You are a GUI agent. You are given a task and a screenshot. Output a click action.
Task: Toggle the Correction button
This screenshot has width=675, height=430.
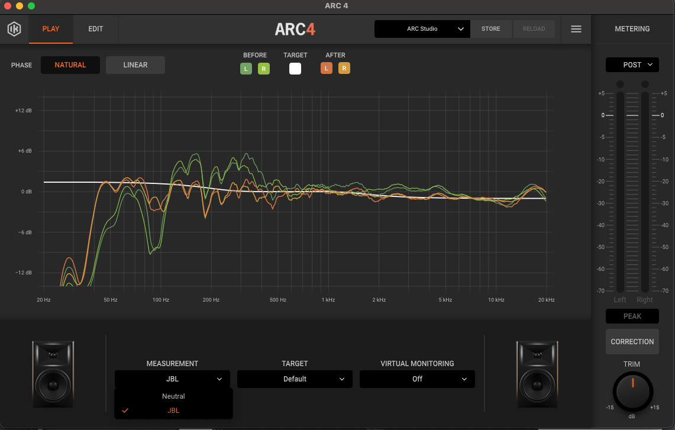point(632,342)
